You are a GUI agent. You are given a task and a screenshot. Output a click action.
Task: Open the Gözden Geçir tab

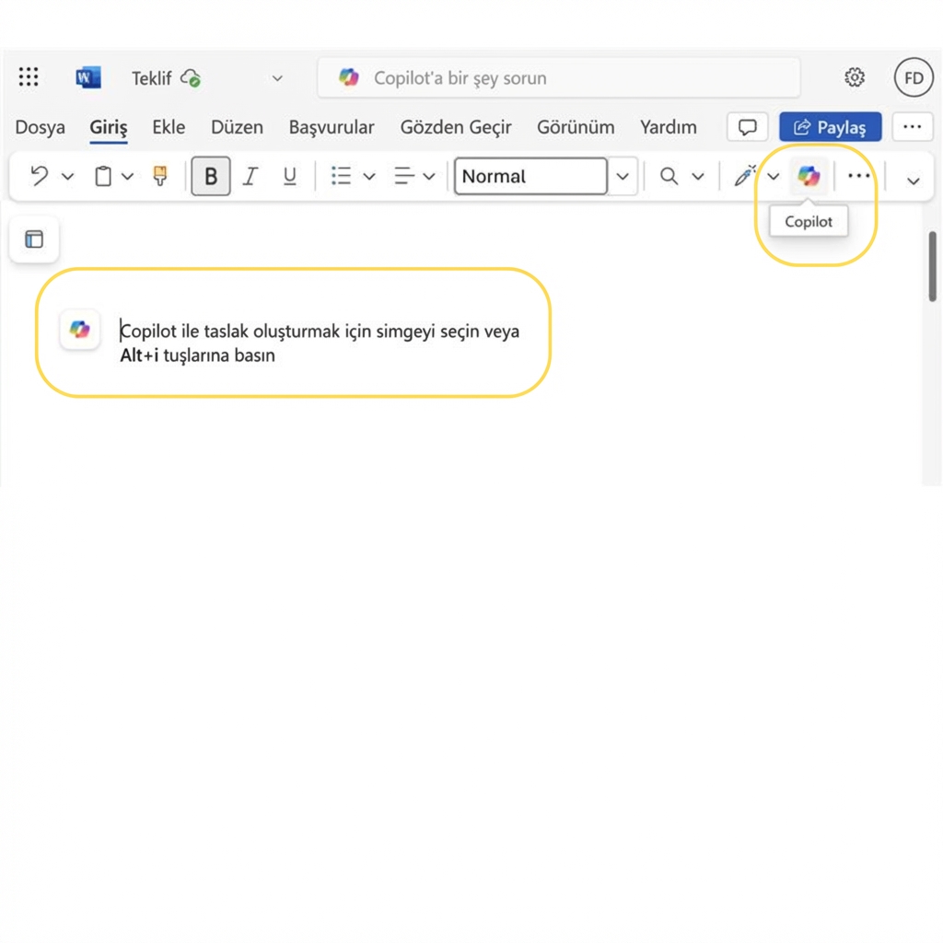(x=456, y=127)
